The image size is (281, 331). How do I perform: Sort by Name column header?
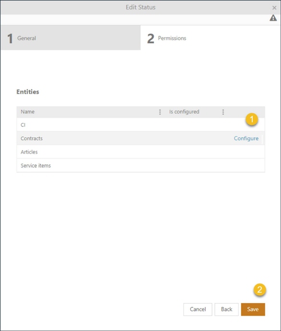point(27,112)
